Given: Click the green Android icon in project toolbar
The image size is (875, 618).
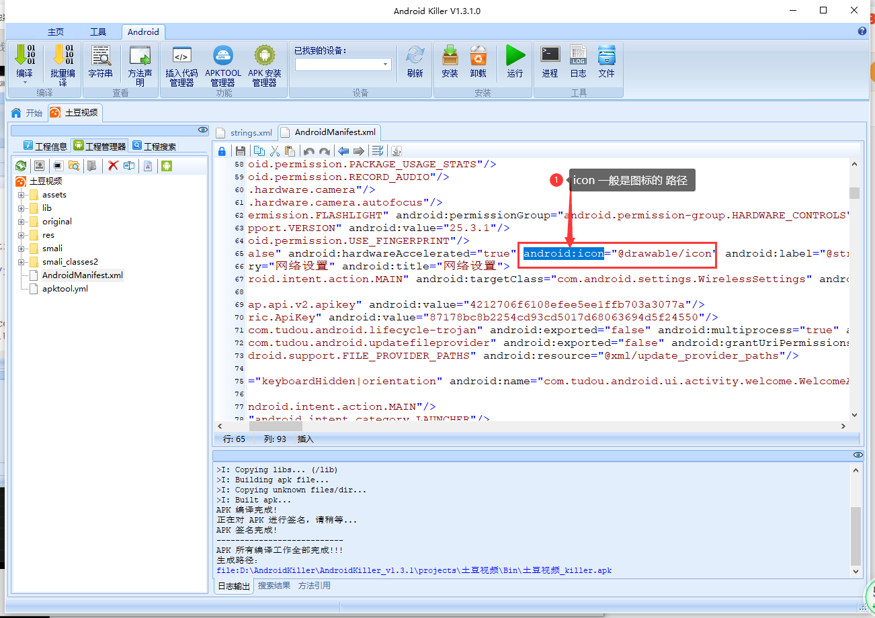Looking at the screenshot, I should point(166,165).
